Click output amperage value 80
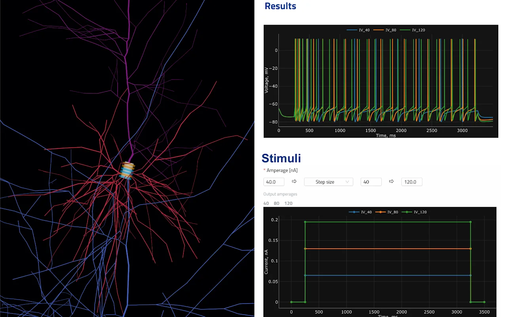This screenshot has height=317, width=507. [276, 203]
